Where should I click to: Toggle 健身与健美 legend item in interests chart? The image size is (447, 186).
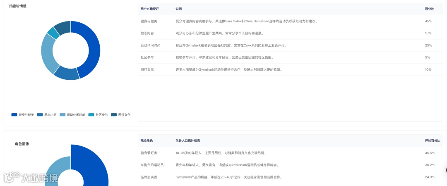22,115
